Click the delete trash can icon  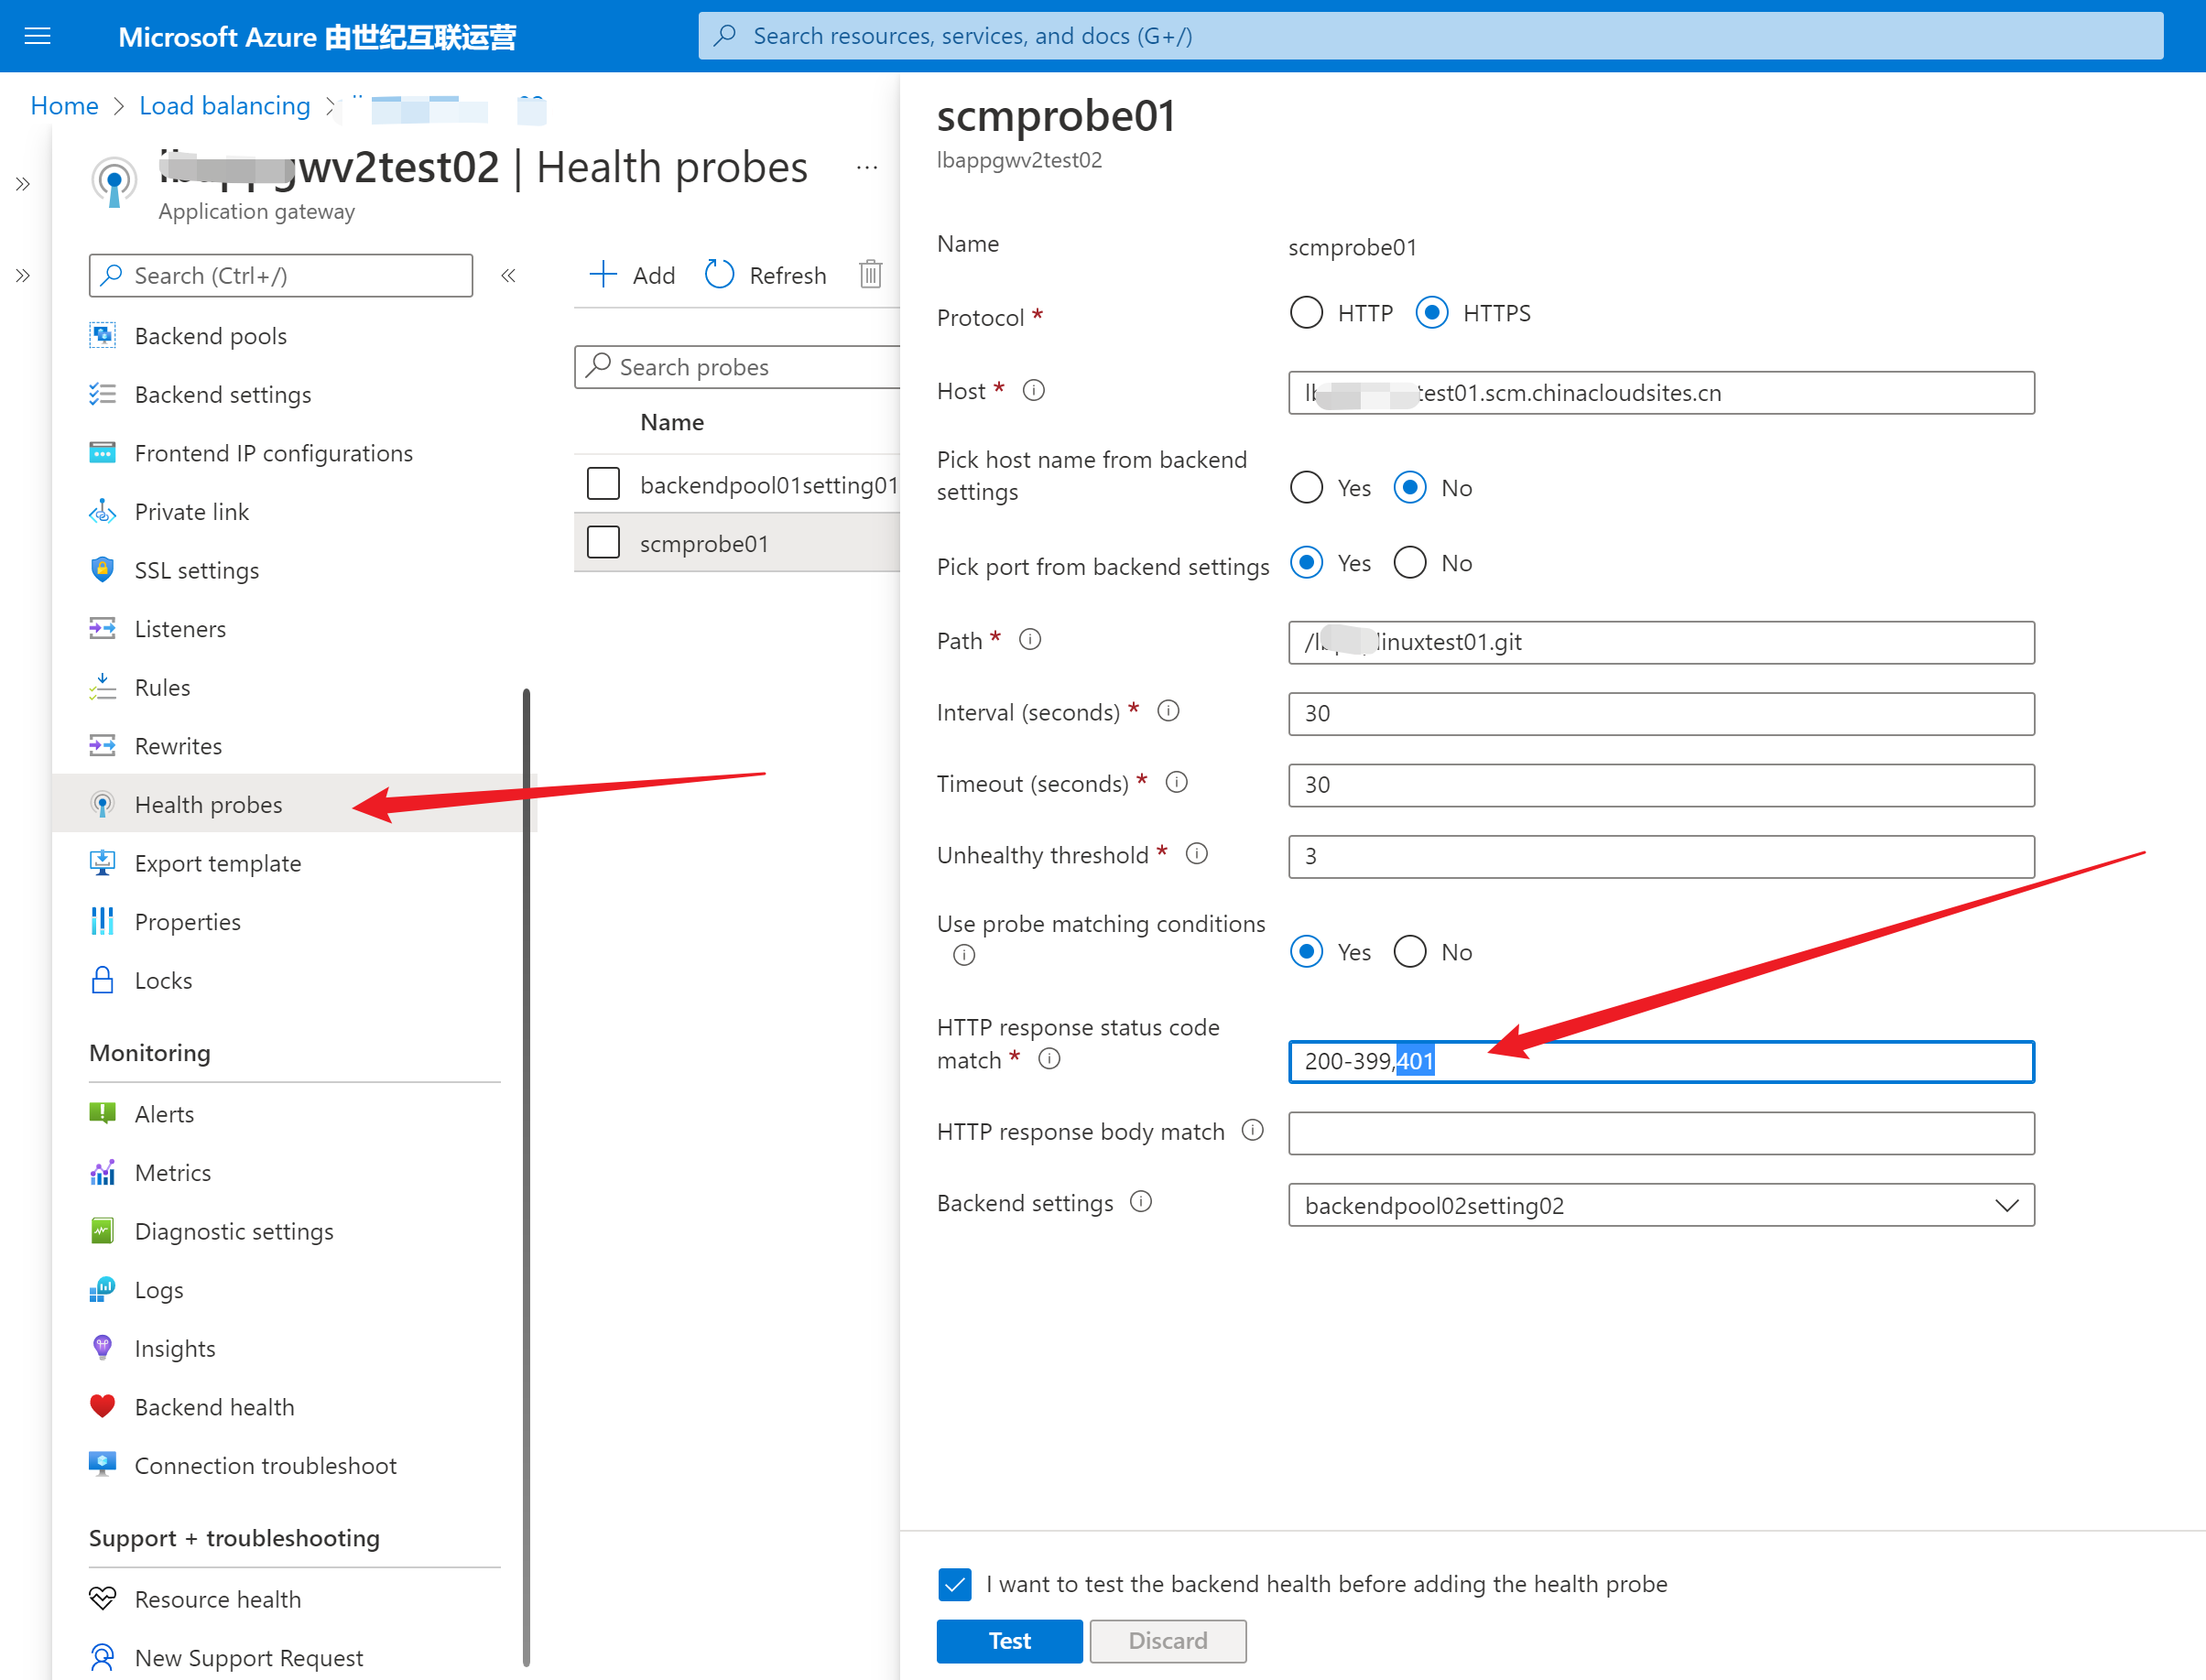point(870,274)
